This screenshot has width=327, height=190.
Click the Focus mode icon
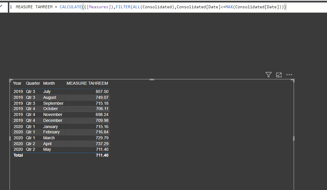point(279,75)
